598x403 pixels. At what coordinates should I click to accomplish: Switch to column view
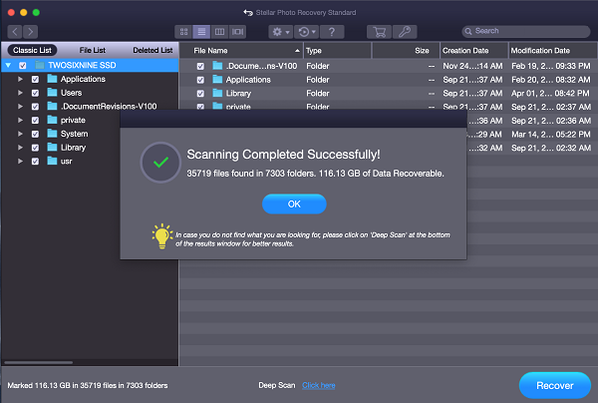[219, 32]
